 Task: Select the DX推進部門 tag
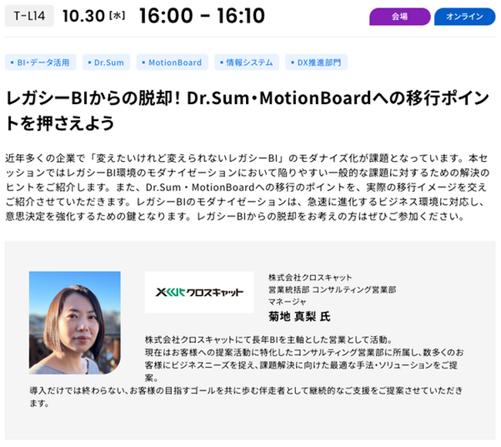316,62
